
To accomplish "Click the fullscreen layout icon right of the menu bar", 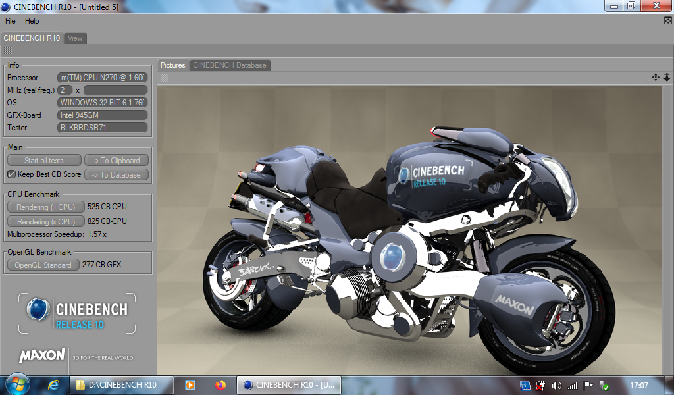I will 667,21.
